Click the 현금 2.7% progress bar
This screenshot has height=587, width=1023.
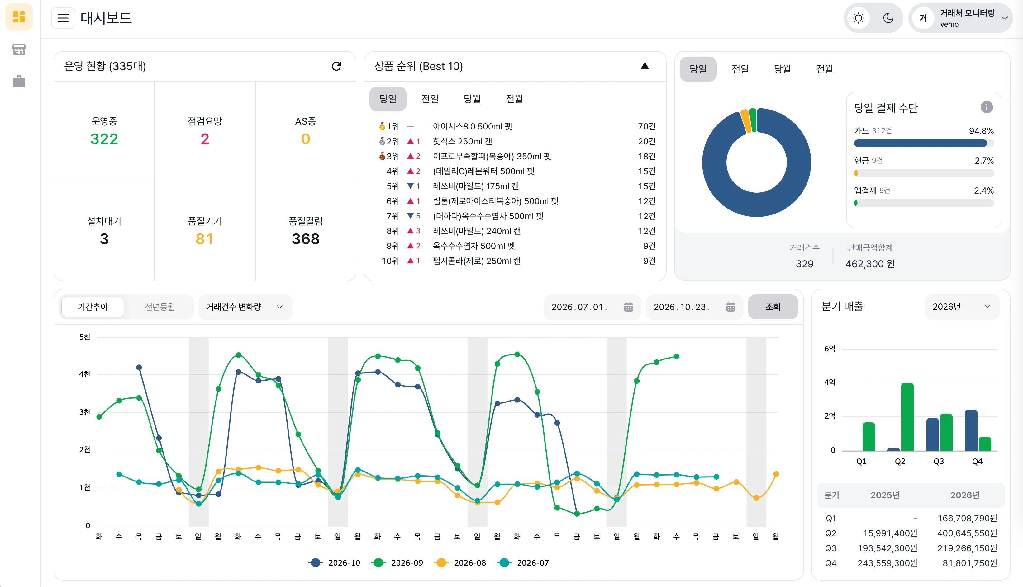point(924,173)
